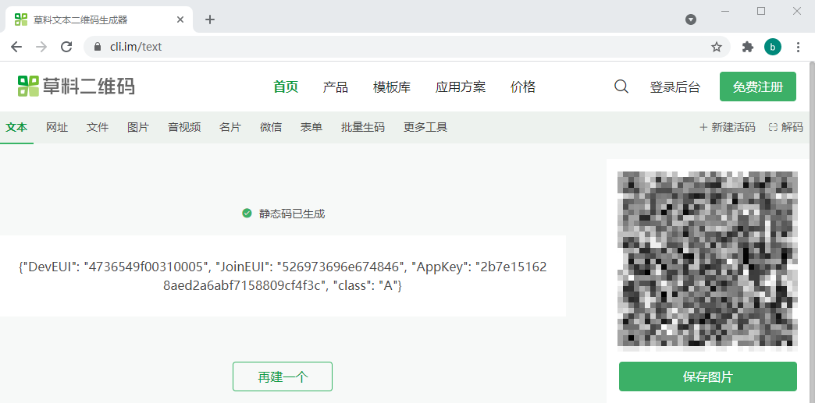The image size is (815, 403).
Task: Open the Chrome extensions puzzle icon
Action: pos(747,47)
